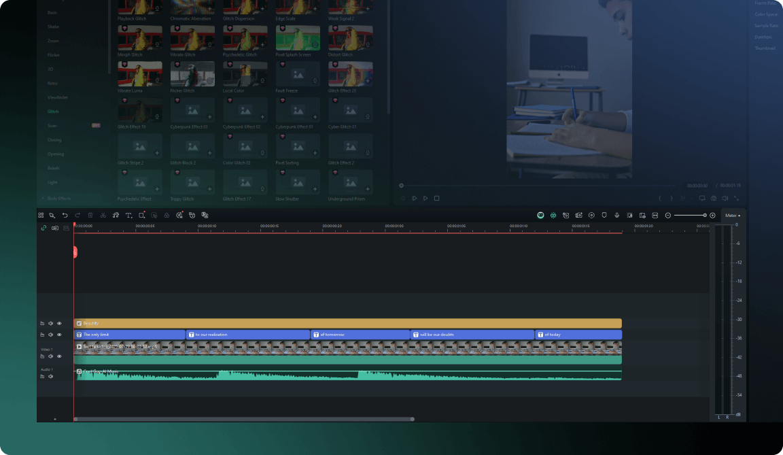Select 'will be our doubts' title clip

point(472,335)
